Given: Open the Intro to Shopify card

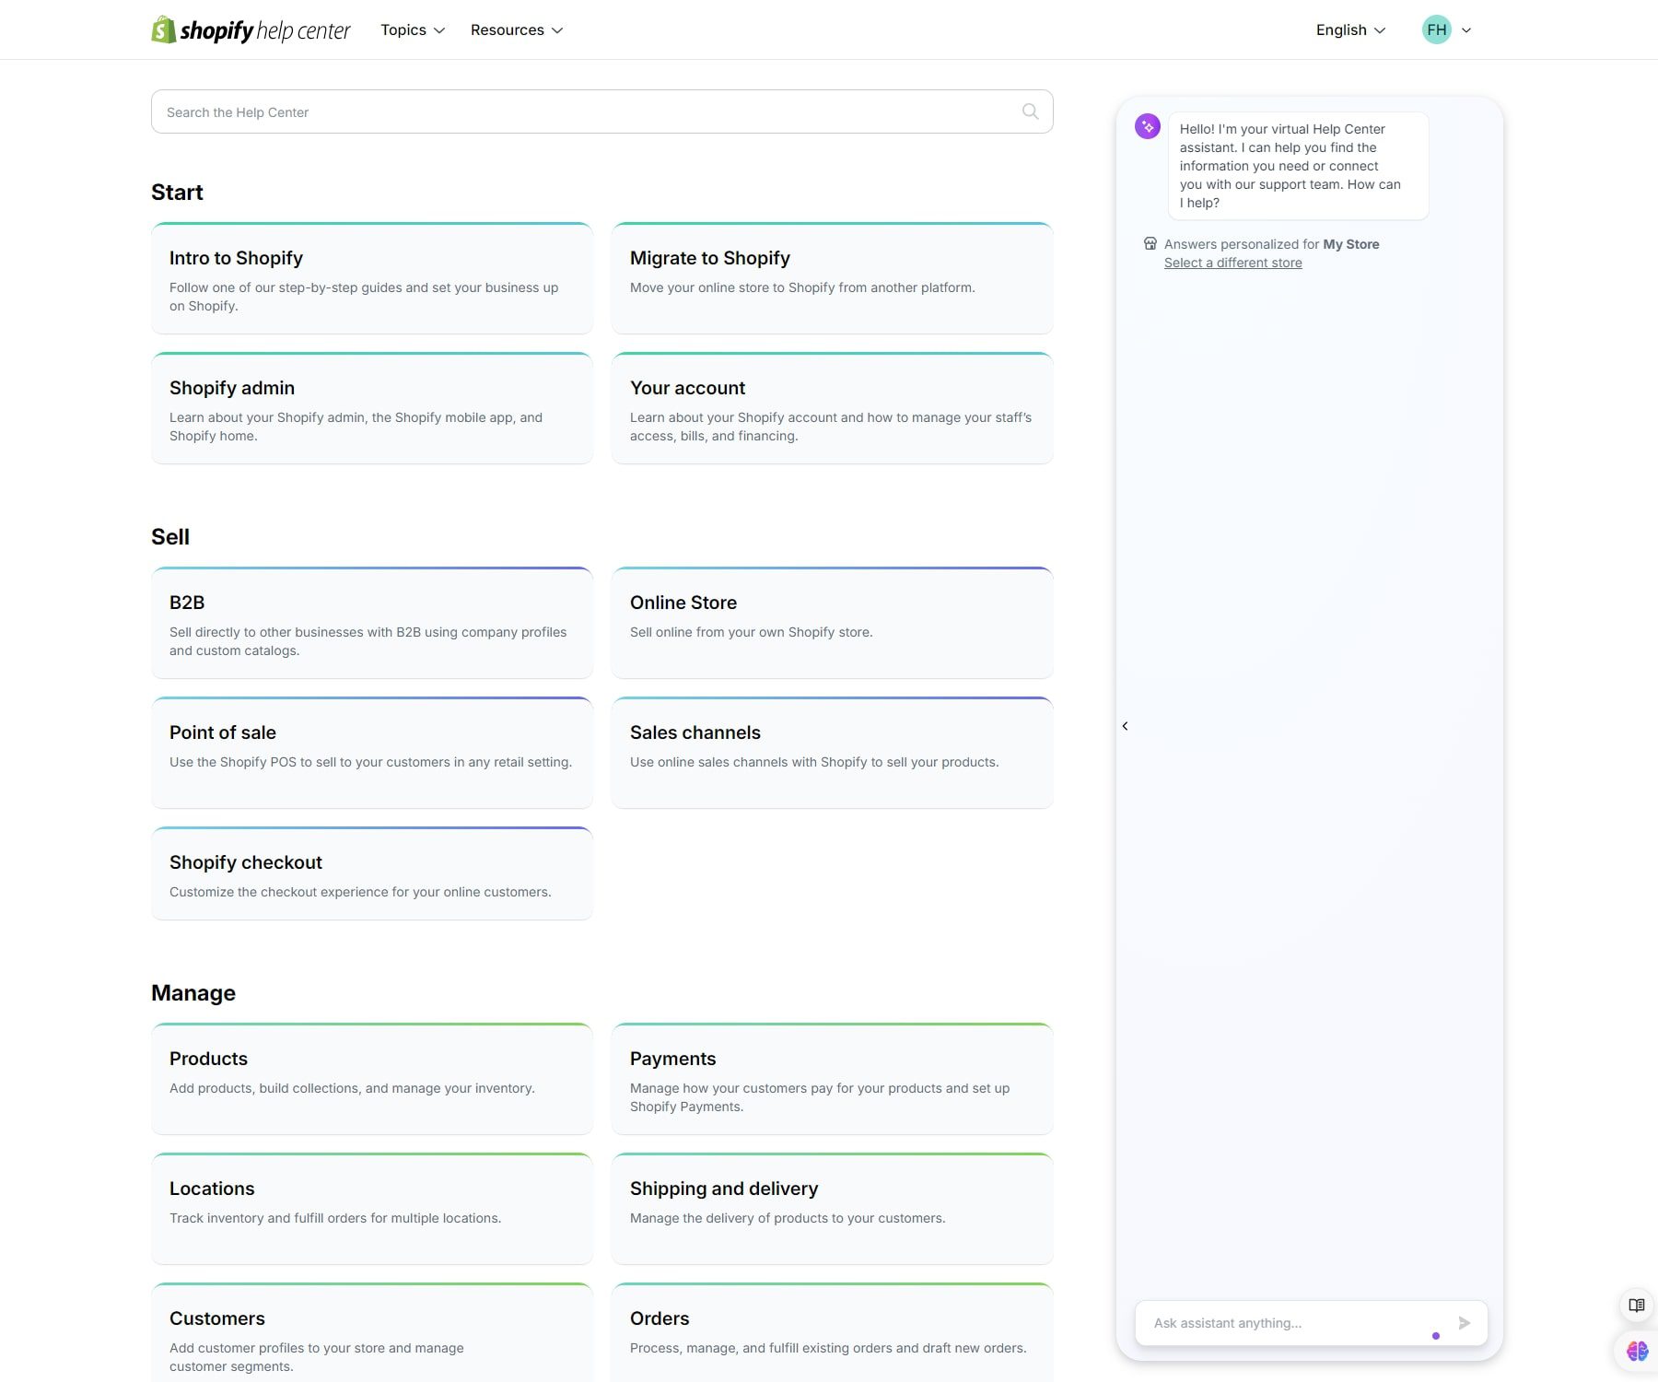Looking at the screenshot, I should [371, 277].
